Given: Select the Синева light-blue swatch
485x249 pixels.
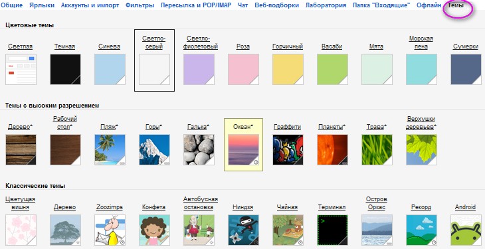Looking at the screenshot, I should (x=110, y=69).
